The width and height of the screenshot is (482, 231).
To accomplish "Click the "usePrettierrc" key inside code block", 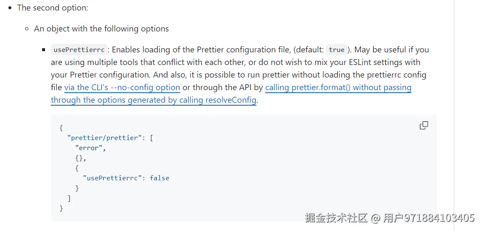I will (111, 178).
